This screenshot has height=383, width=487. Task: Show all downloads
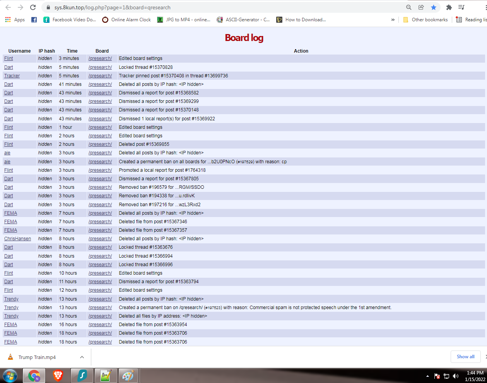tap(466, 357)
